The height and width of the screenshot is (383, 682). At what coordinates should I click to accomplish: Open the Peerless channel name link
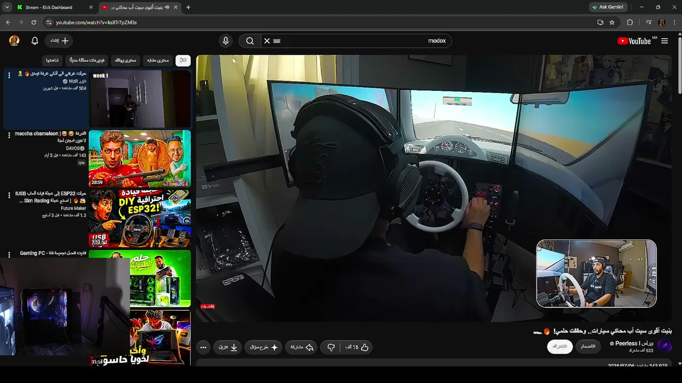tap(634, 343)
